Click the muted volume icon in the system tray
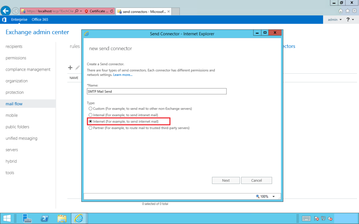Screen dimensions: 359x224 point(330,218)
